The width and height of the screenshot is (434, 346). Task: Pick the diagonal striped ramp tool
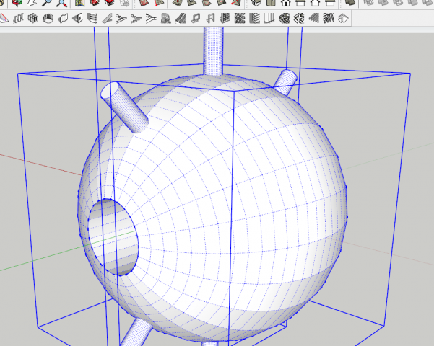[181, 19]
